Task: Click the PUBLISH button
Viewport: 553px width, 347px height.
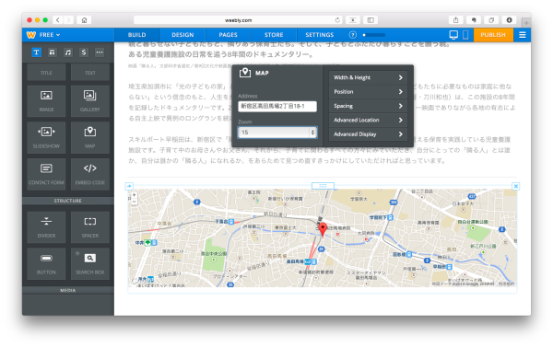Action: (493, 35)
